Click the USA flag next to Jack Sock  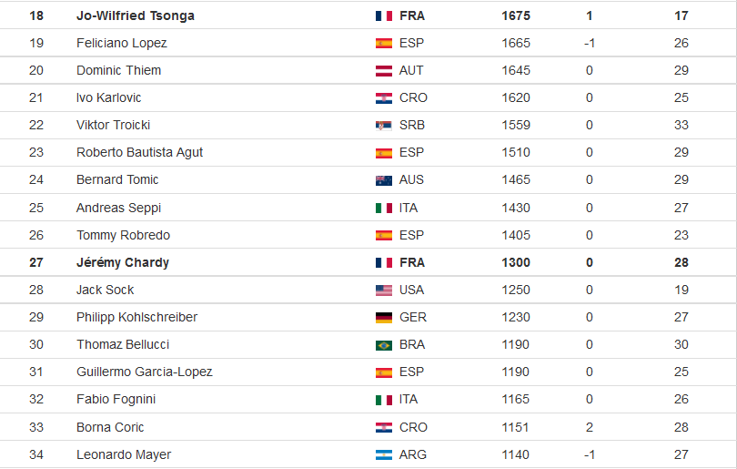tap(384, 291)
